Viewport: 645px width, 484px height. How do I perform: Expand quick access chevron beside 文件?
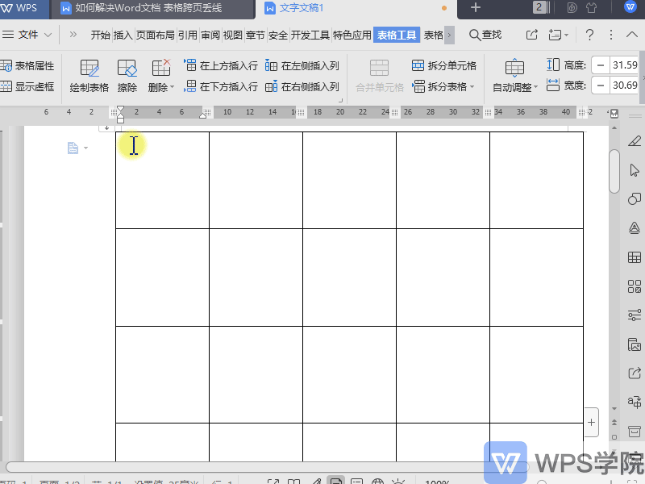pos(73,35)
